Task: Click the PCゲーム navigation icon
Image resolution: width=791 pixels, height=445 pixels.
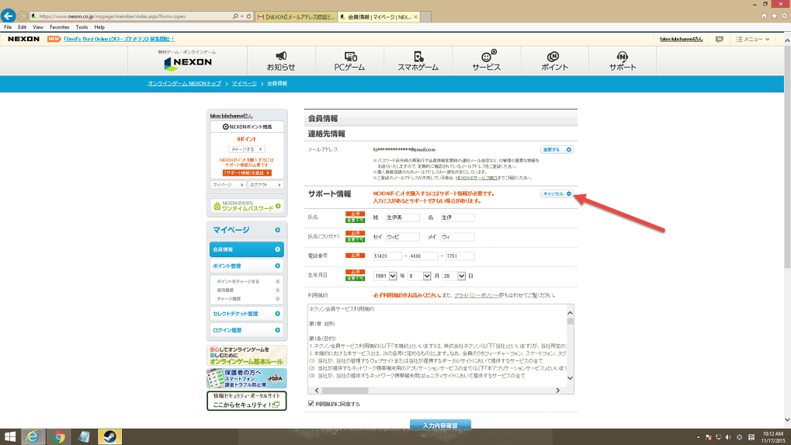Action: (x=349, y=56)
